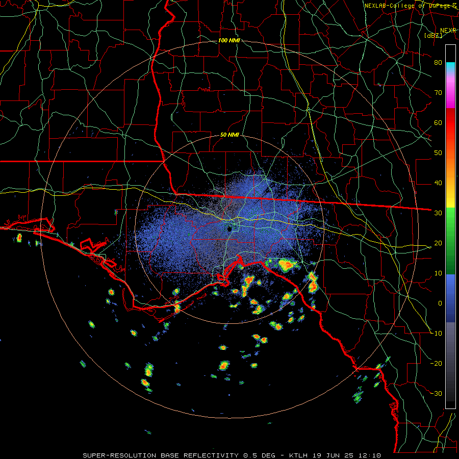Click the 40 dBZ scale value

coord(438,183)
